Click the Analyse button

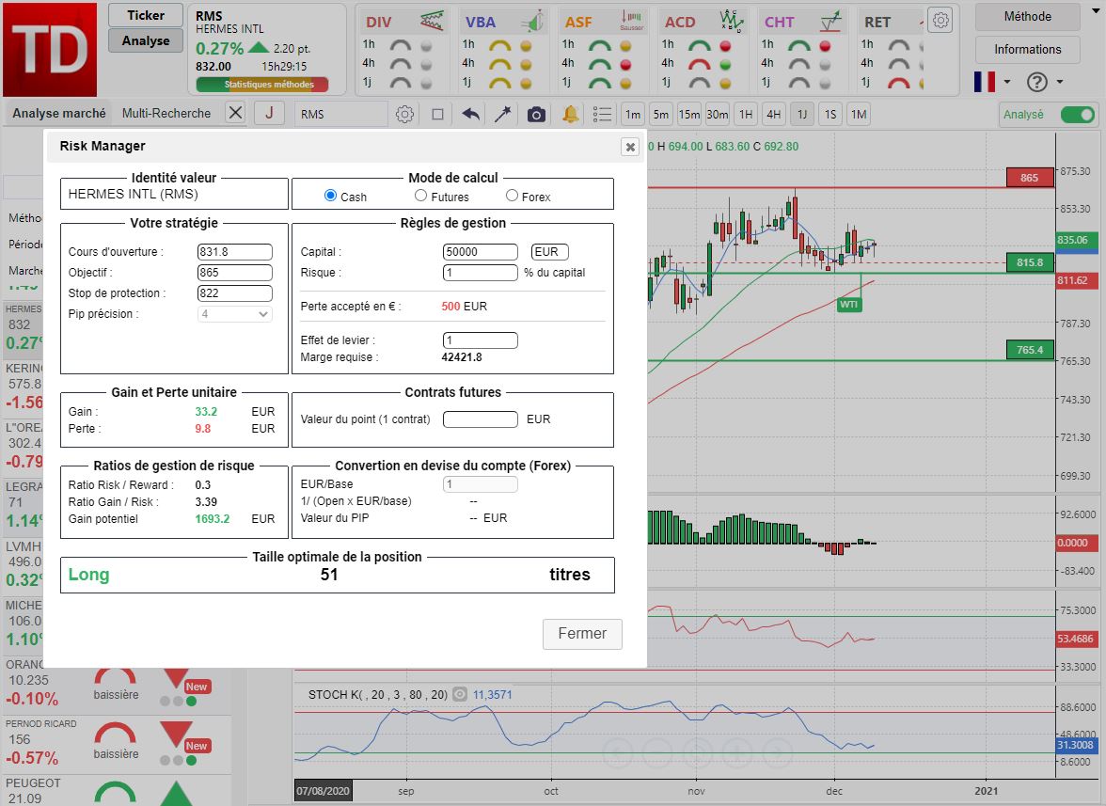coord(145,40)
